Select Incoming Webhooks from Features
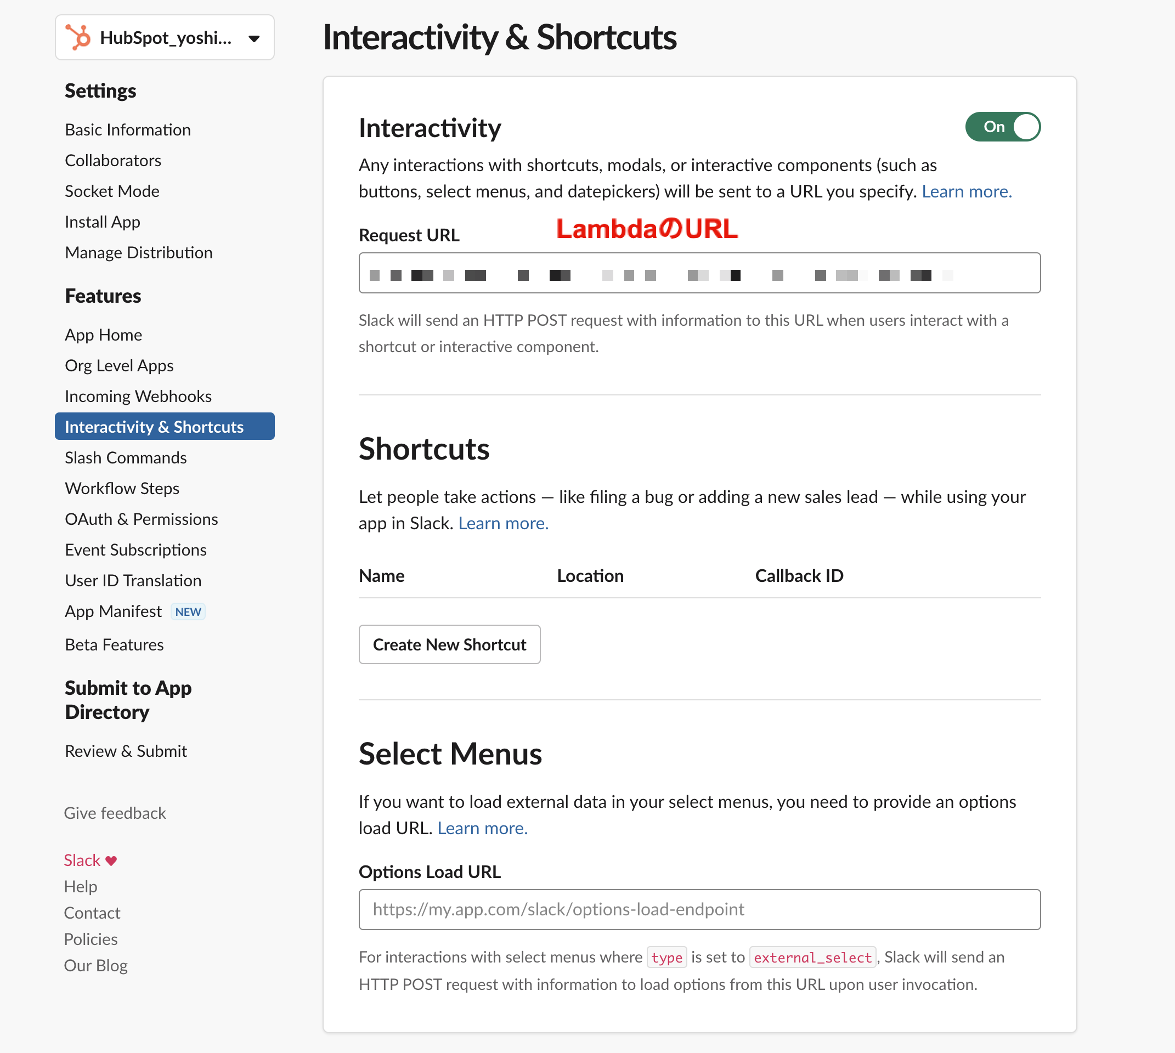Screen dimensions: 1175x1053 pyautogui.click(x=137, y=396)
